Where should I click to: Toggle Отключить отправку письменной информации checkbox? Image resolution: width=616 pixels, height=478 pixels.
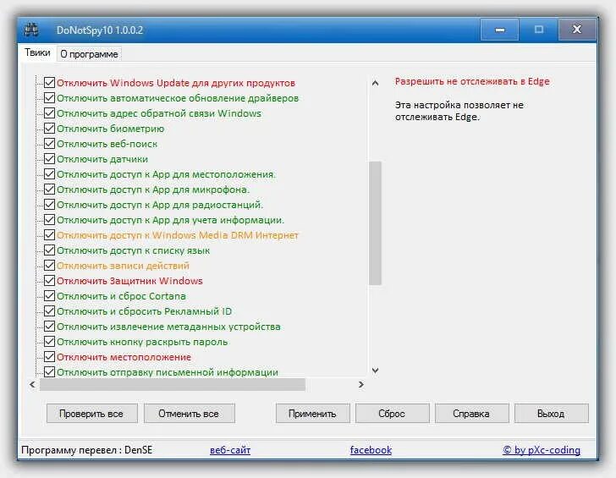(49, 371)
